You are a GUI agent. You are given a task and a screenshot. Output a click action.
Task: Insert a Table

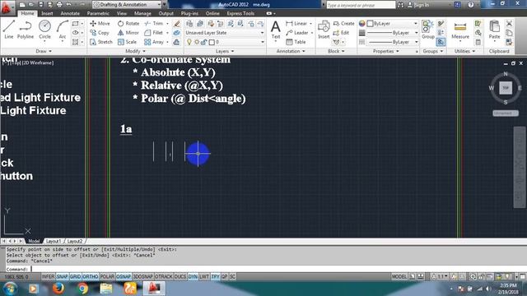click(296, 42)
